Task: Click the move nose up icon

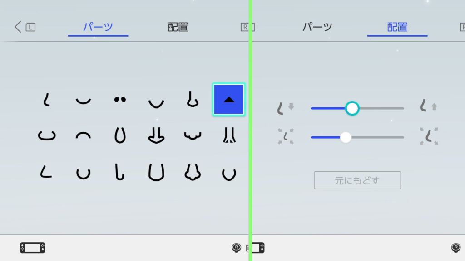Action: pyautogui.click(x=429, y=106)
